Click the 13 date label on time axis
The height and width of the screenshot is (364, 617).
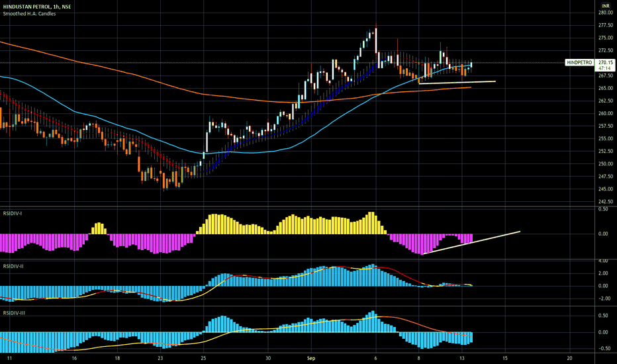click(462, 358)
